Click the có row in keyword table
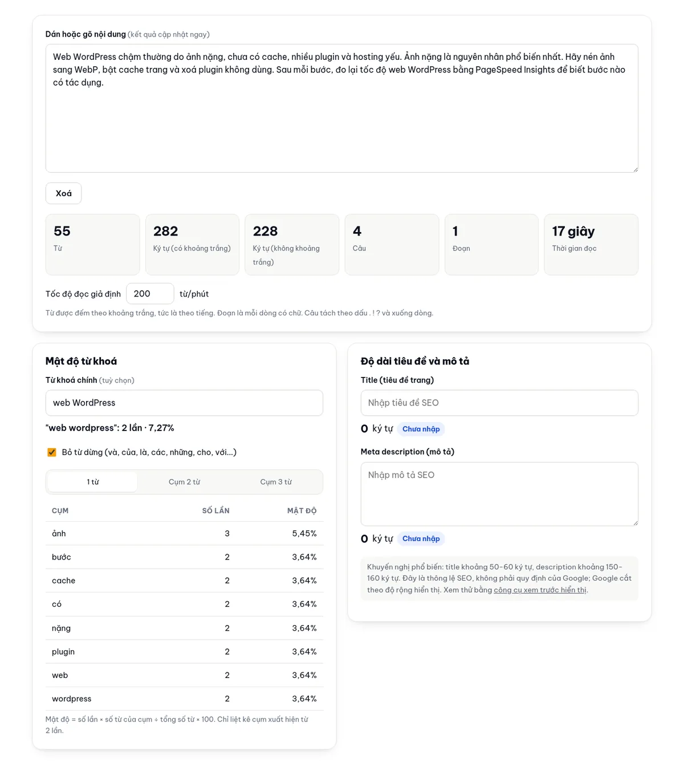This screenshot has width=684, height=771. pyautogui.click(x=184, y=604)
